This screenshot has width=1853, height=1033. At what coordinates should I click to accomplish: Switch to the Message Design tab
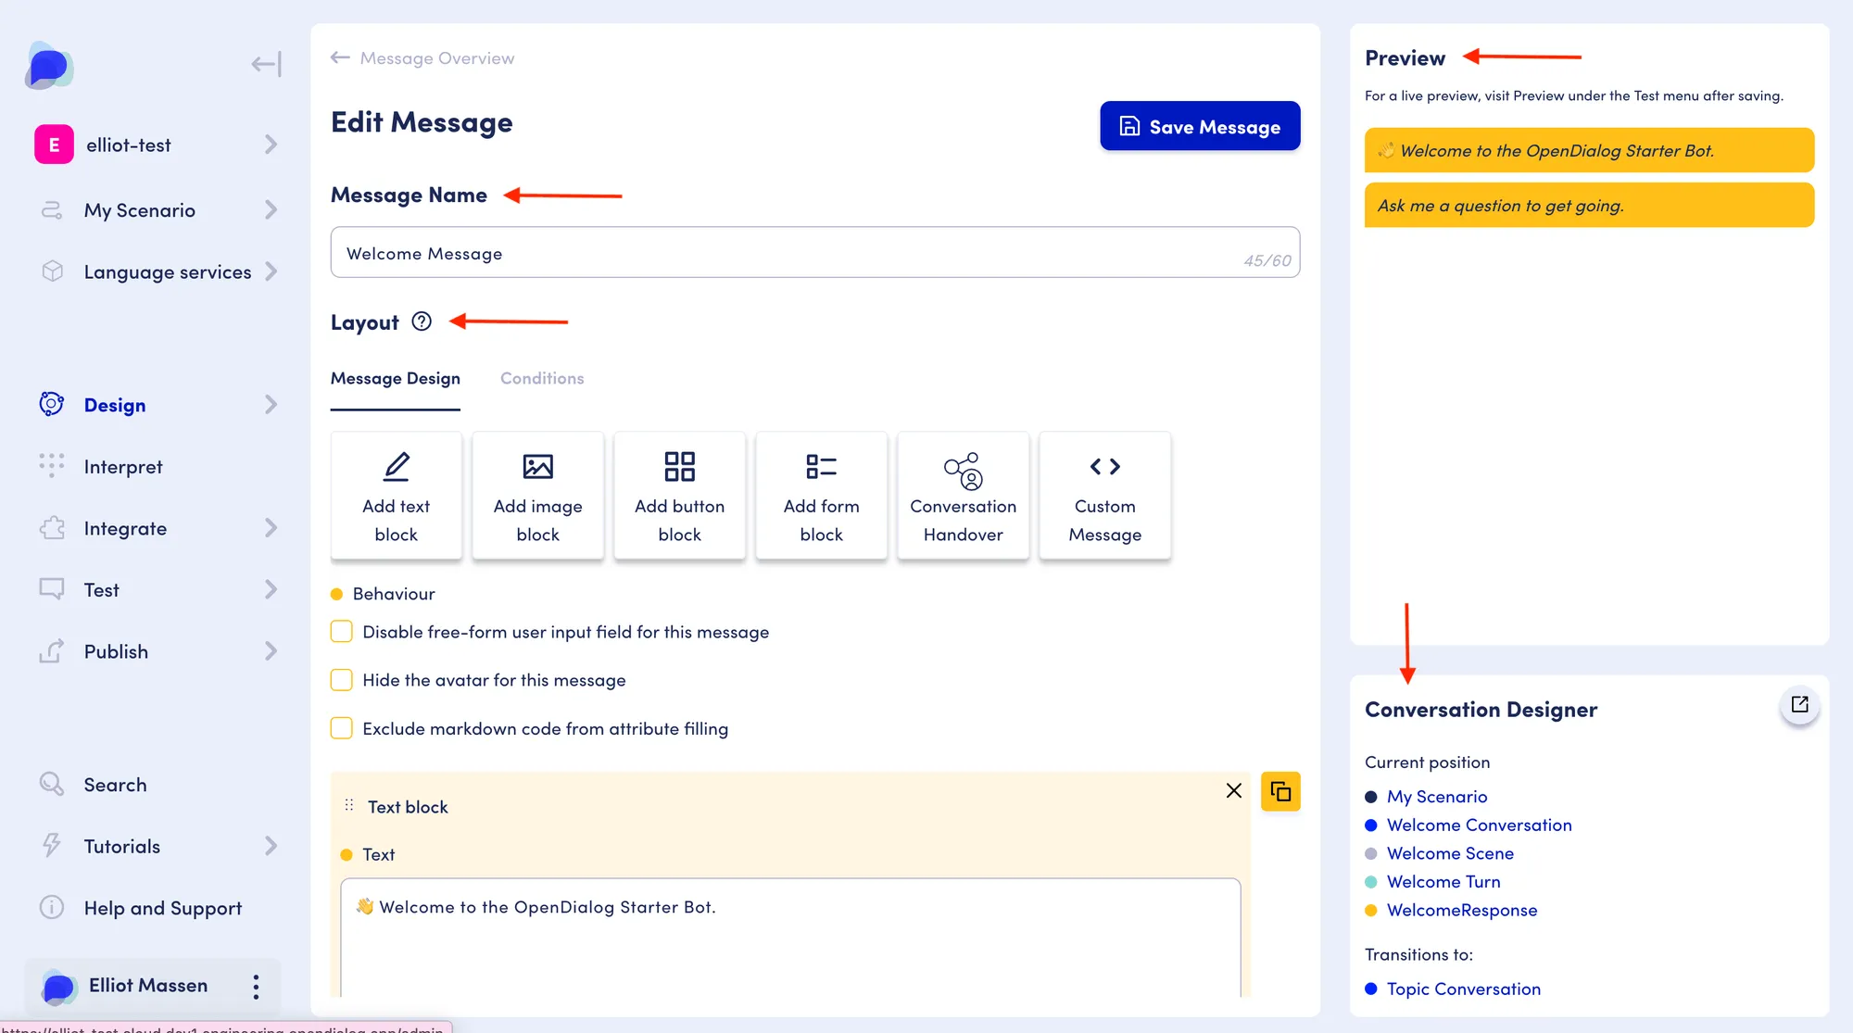(396, 379)
